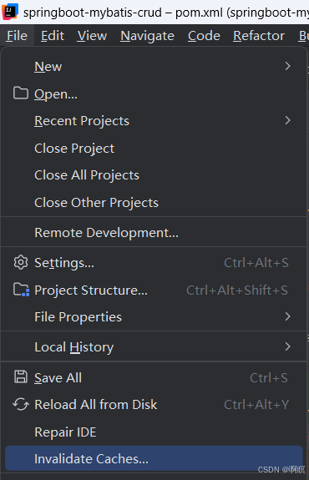Expand the File Properties submenu arrow
This screenshot has width=309, height=480.
[287, 316]
